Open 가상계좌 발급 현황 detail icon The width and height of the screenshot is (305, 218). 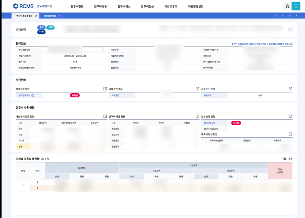105,117
